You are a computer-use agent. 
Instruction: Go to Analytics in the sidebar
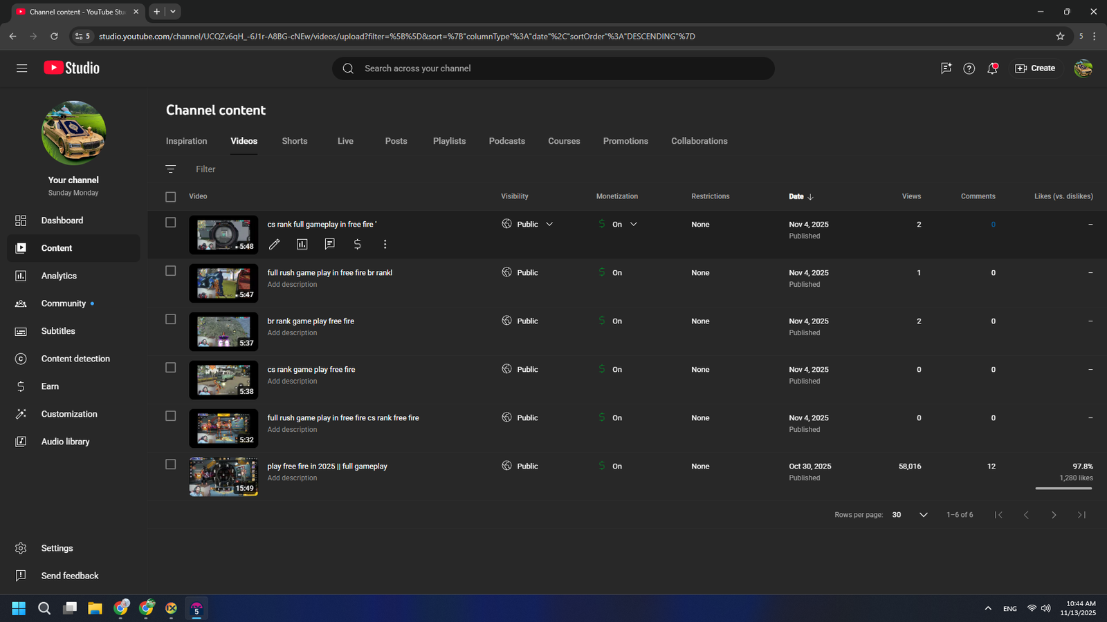pyautogui.click(x=59, y=276)
